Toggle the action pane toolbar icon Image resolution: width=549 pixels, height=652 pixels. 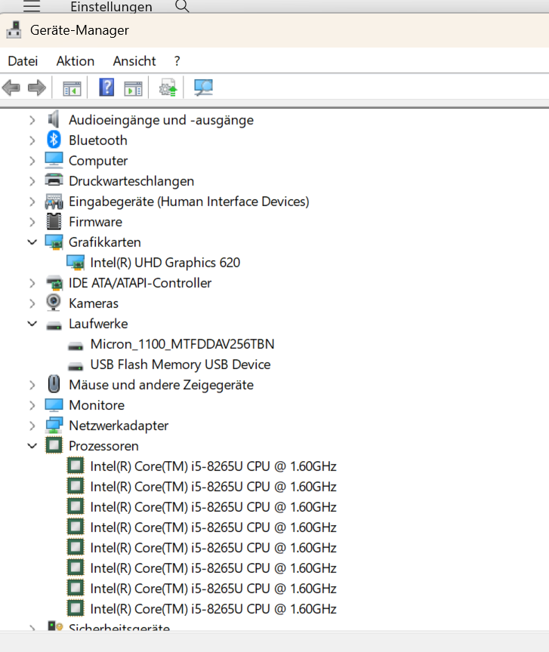coord(133,88)
